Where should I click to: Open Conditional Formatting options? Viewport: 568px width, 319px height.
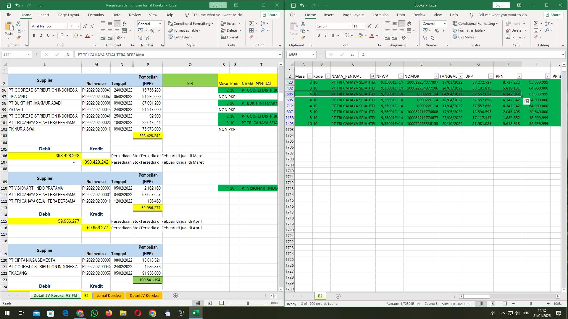[x=191, y=23]
